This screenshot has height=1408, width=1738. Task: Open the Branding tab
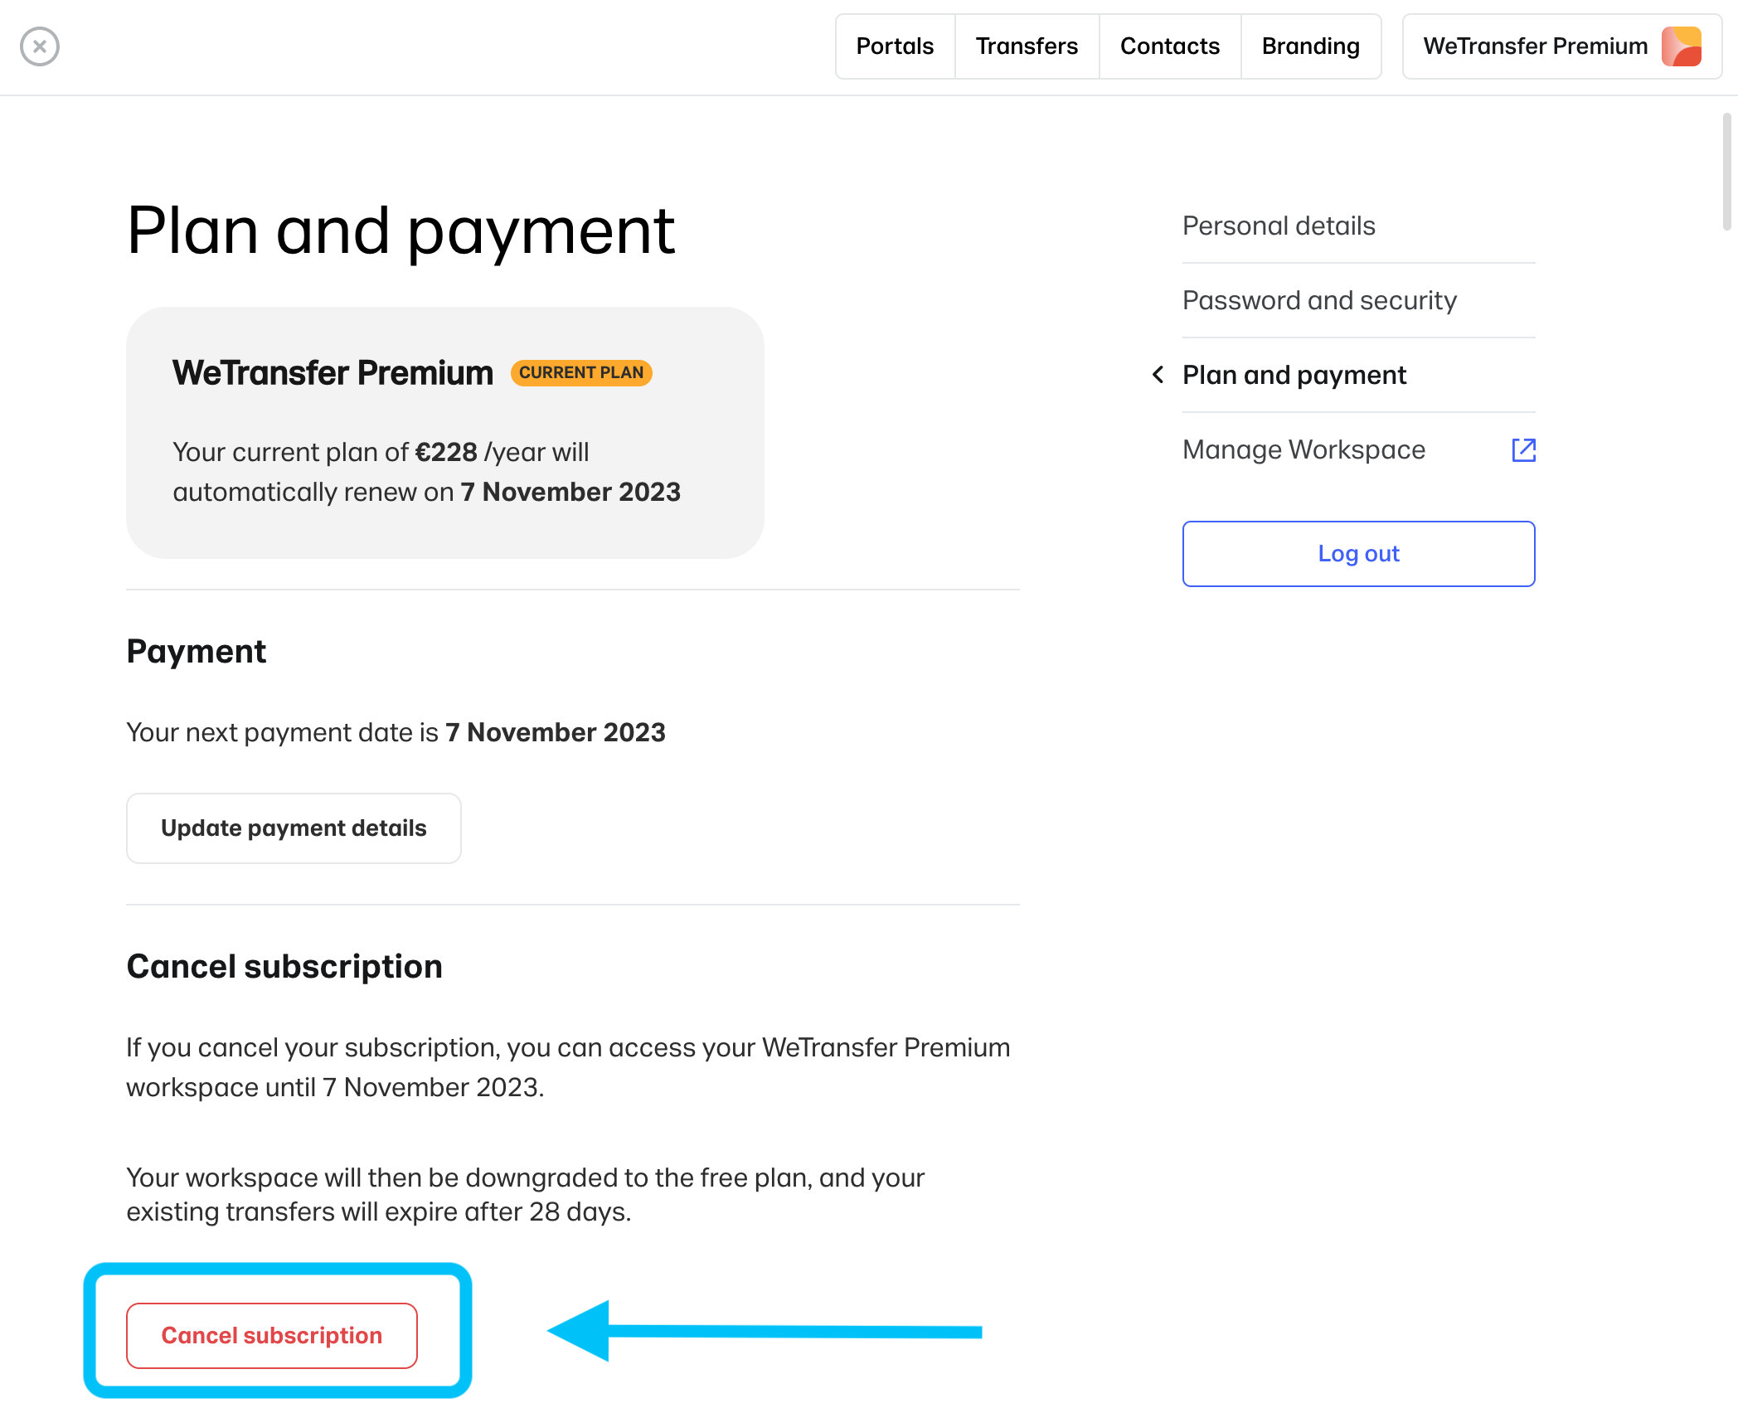(x=1310, y=46)
